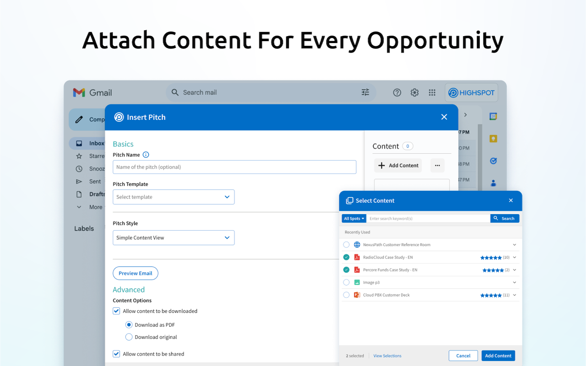Open the Google apps grid icon
This screenshot has height=366, width=586.
point(432,92)
